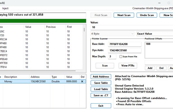Image resolution: width=173 pixels, height=110 pixels.
Task: Click the First Scan button
Action: pos(101,15)
